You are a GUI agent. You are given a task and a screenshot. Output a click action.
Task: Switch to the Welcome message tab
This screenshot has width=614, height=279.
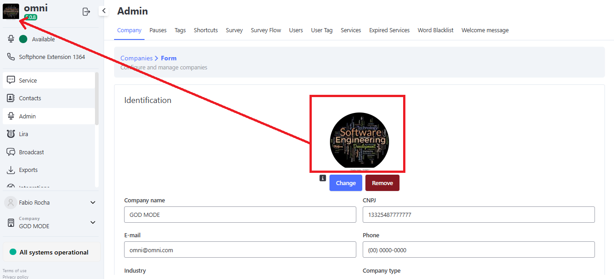(x=485, y=30)
